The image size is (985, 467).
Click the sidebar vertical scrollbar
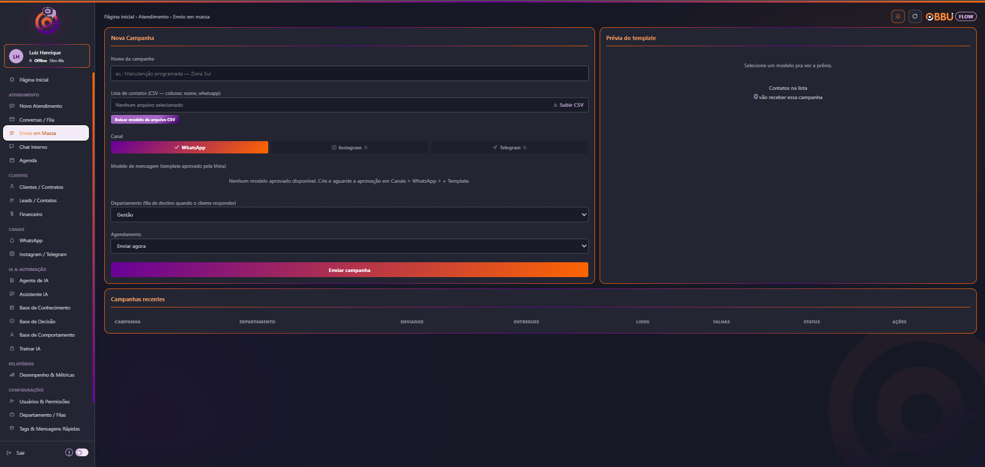coord(93,238)
